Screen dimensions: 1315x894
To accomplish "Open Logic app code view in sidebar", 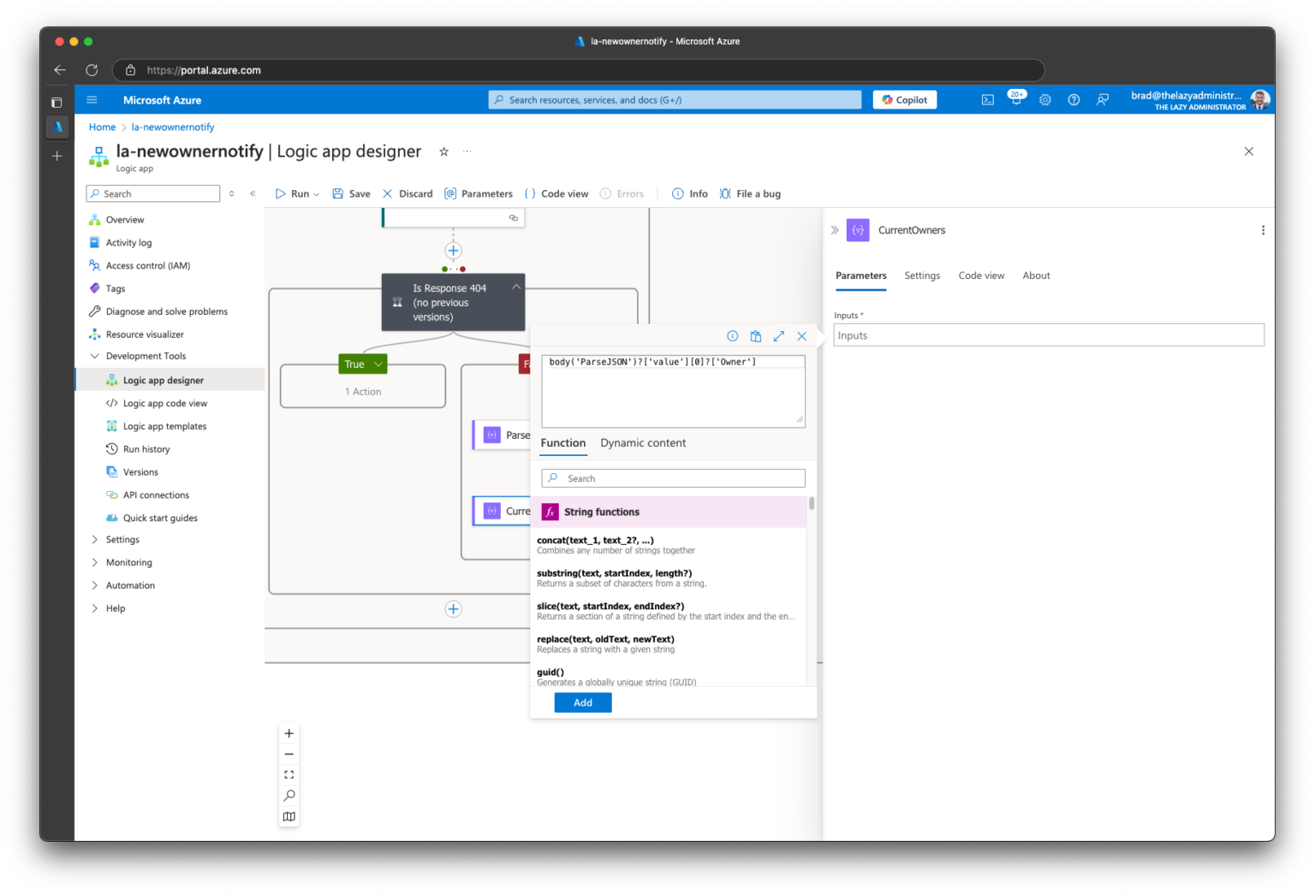I will [165, 404].
